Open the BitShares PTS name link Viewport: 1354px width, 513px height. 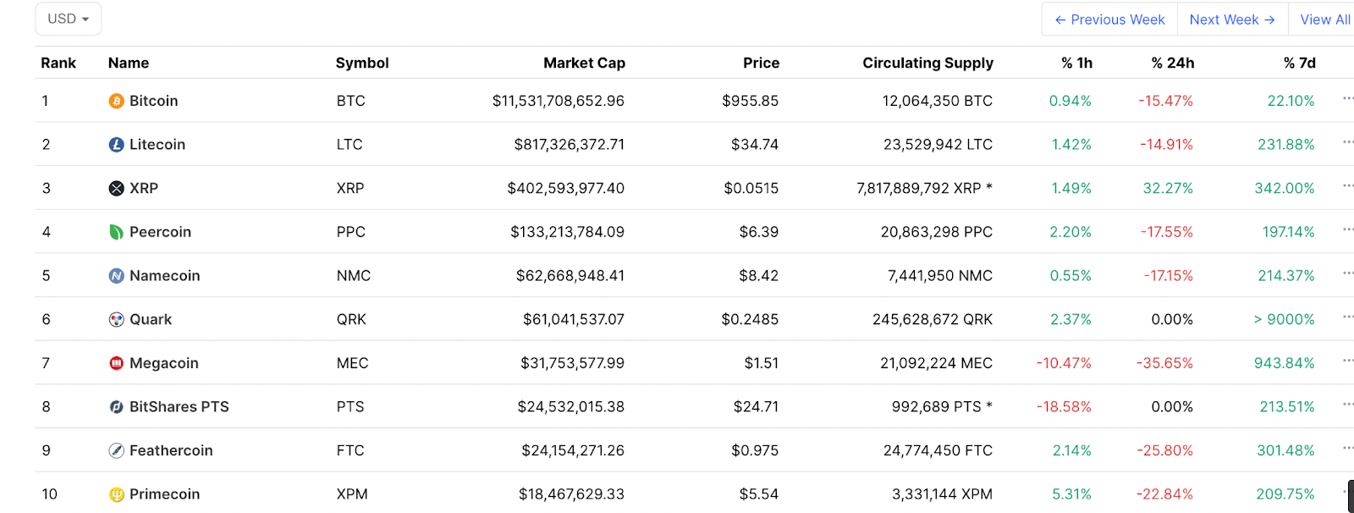pos(179,407)
